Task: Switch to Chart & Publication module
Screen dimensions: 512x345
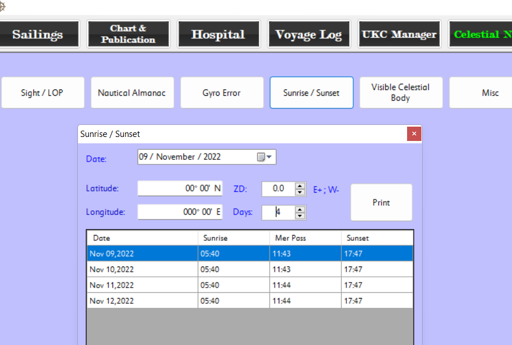Action: pyautogui.click(x=128, y=34)
